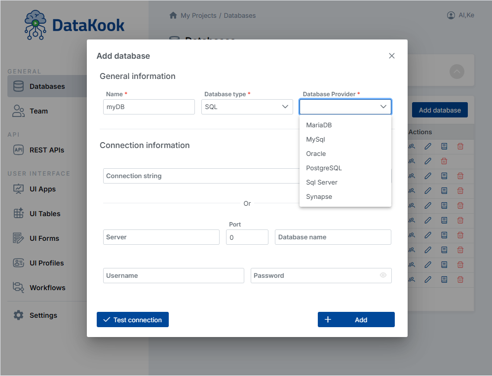Click inside the Connection string field

pyautogui.click(x=197, y=176)
